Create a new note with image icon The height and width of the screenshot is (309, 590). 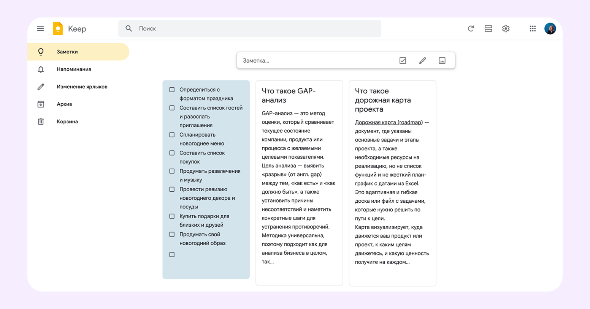pyautogui.click(x=442, y=60)
